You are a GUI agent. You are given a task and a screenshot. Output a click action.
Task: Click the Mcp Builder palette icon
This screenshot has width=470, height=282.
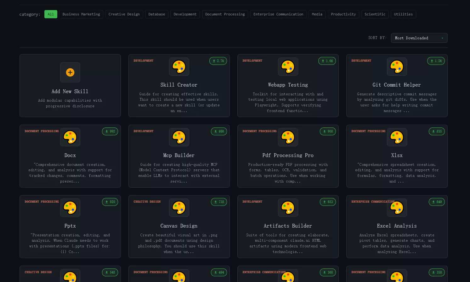(179, 137)
